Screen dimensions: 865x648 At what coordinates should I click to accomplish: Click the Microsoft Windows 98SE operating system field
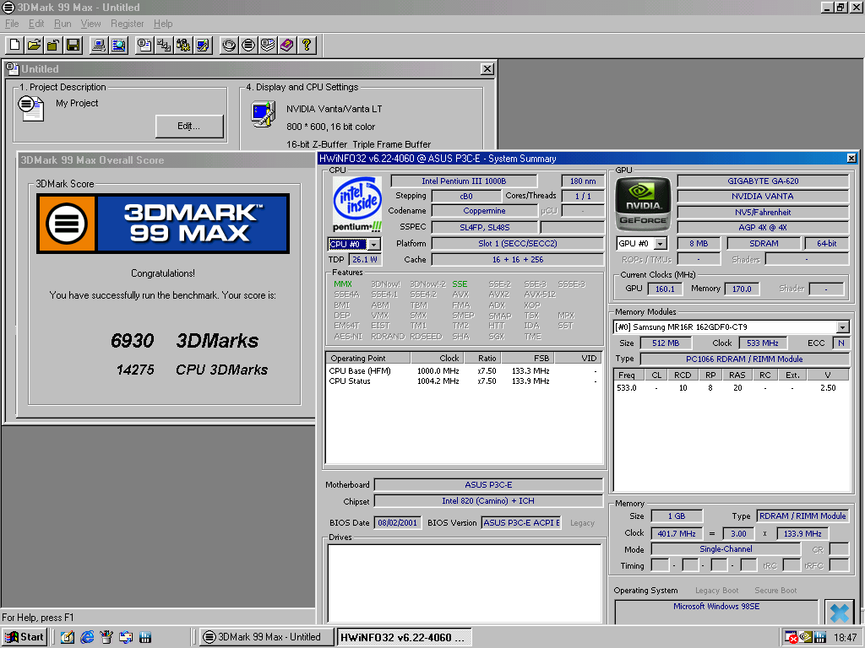[x=716, y=611]
